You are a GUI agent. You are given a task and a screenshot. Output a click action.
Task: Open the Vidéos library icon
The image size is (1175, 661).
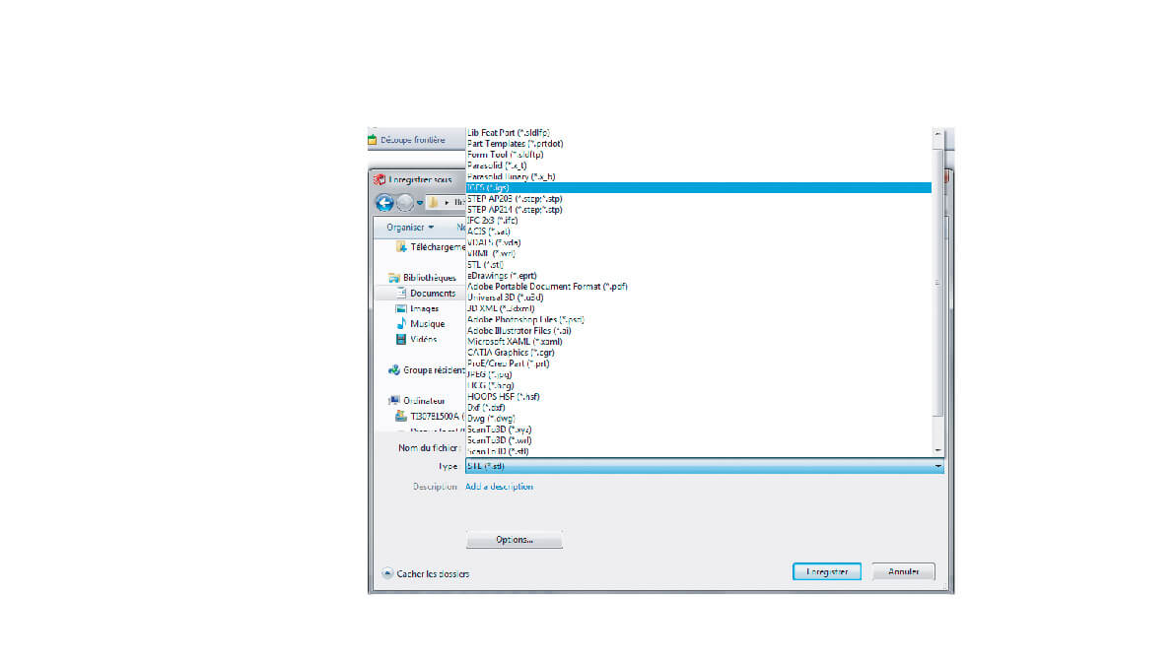401,339
